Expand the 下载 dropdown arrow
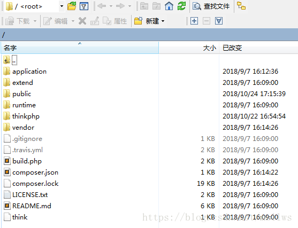 pos(35,21)
